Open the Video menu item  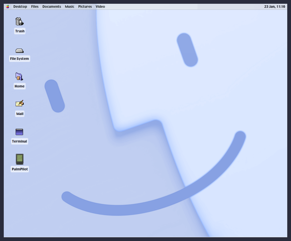coord(100,7)
